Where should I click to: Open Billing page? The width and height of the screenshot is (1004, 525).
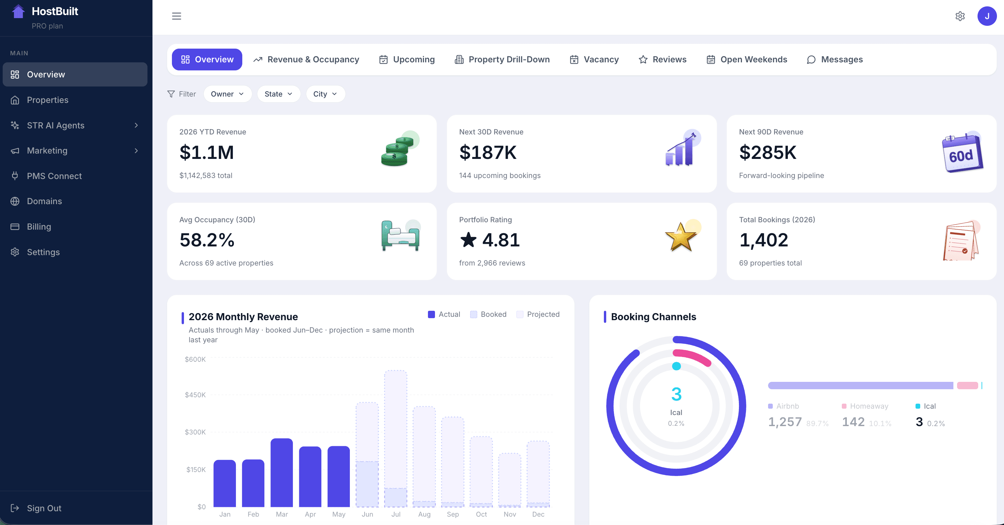[x=75, y=227]
